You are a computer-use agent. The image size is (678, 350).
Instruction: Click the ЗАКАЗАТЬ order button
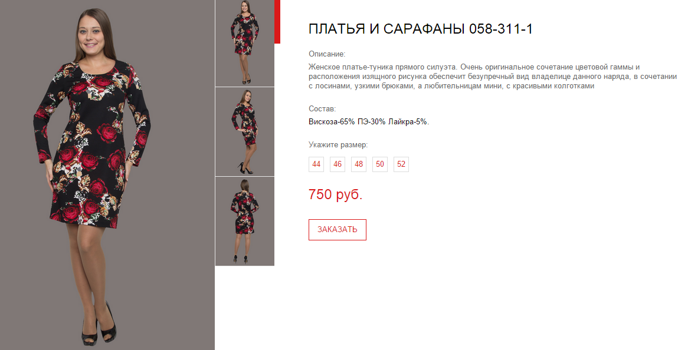point(338,230)
